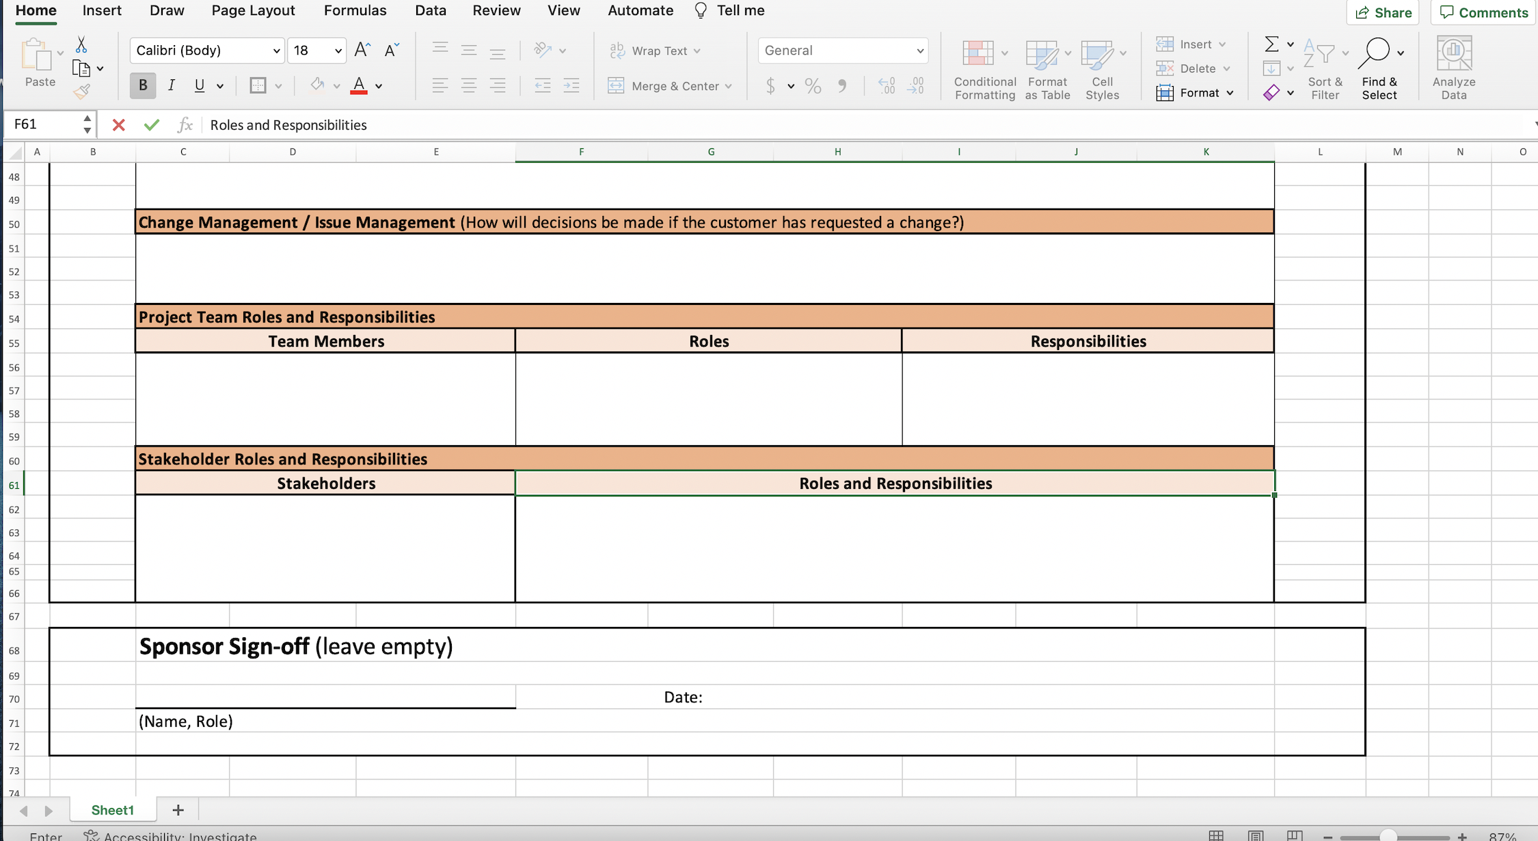Viewport: 1538px width, 841px height.
Task: Toggle Italic formatting
Action: (x=171, y=85)
